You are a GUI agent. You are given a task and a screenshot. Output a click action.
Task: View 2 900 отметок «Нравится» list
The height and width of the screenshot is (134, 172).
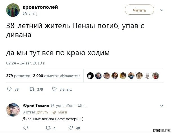click(x=57, y=76)
